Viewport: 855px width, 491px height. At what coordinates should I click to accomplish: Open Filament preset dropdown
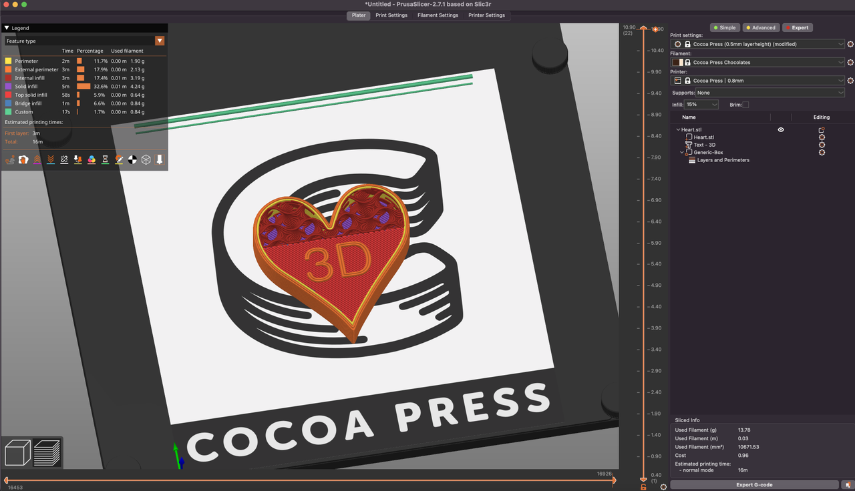[759, 62]
